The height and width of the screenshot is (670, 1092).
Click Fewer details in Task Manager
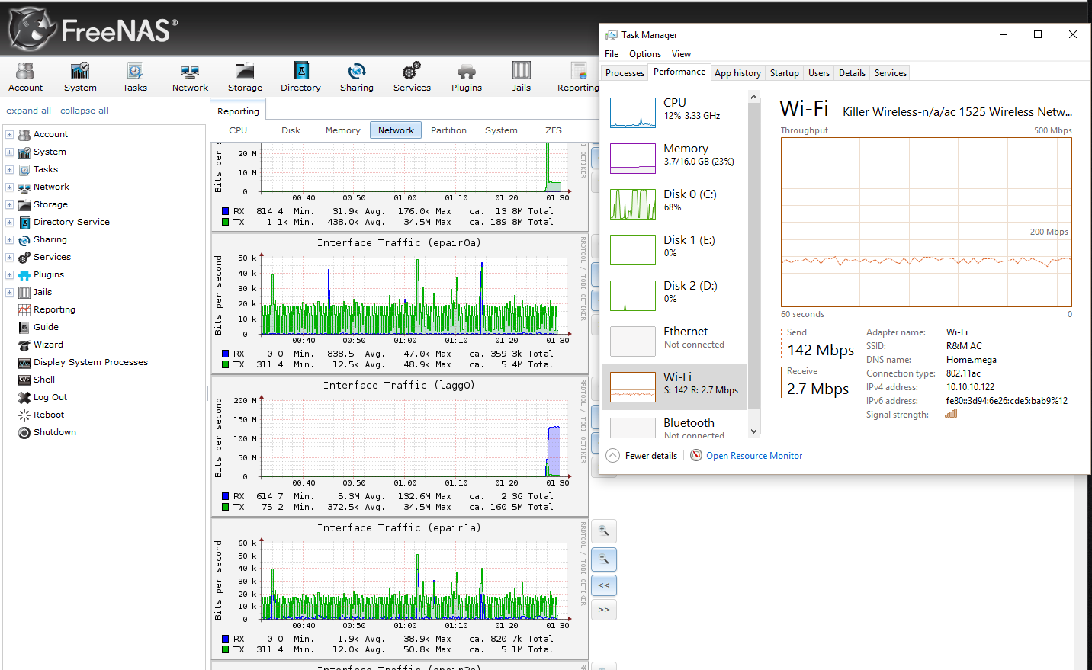[650, 456]
